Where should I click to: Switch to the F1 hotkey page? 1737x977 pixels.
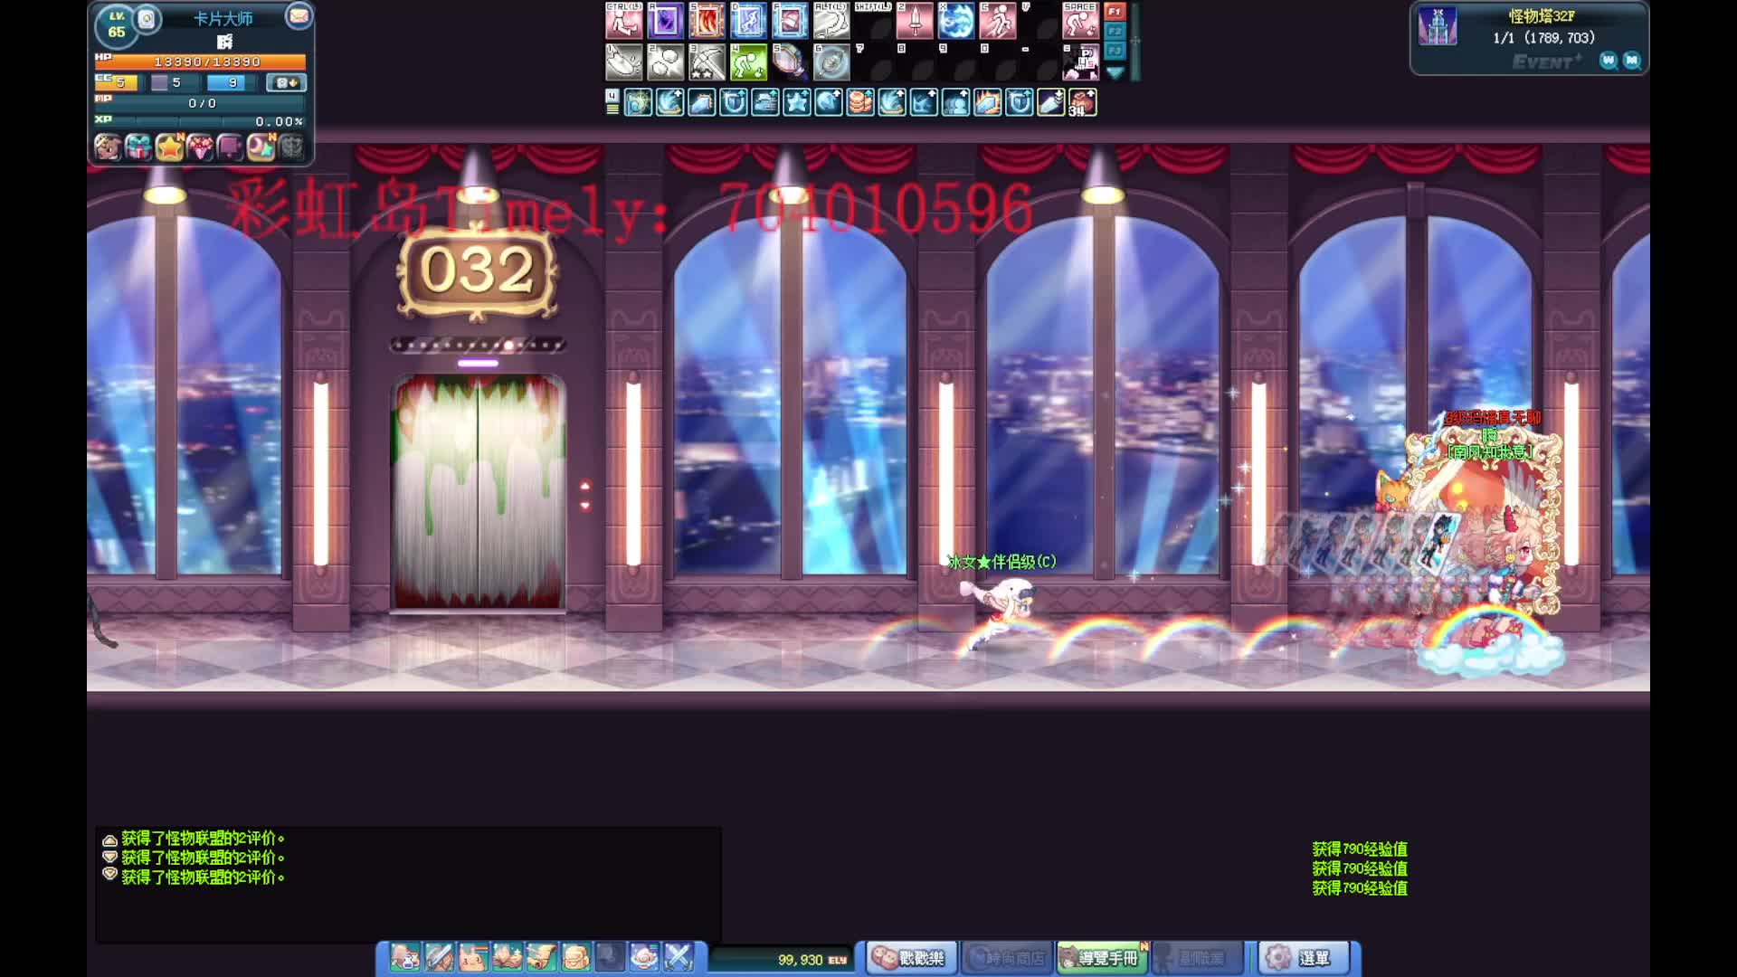click(1115, 12)
